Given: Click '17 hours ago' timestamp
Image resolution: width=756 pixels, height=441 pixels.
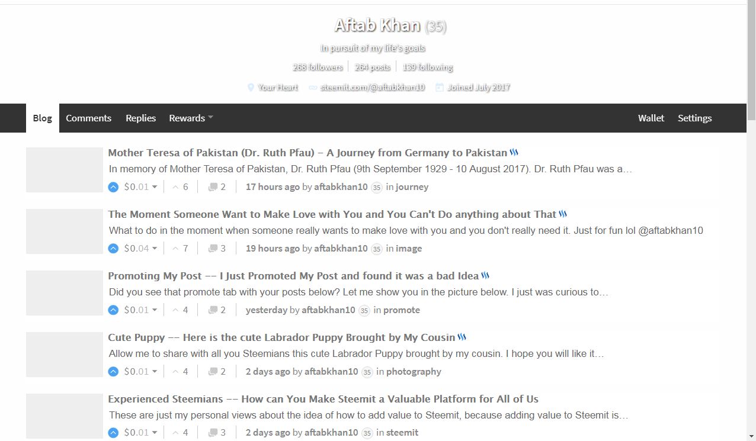Looking at the screenshot, I should click(273, 187).
